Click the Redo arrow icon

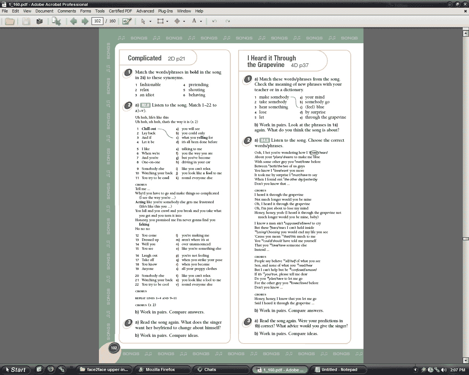tap(228, 21)
